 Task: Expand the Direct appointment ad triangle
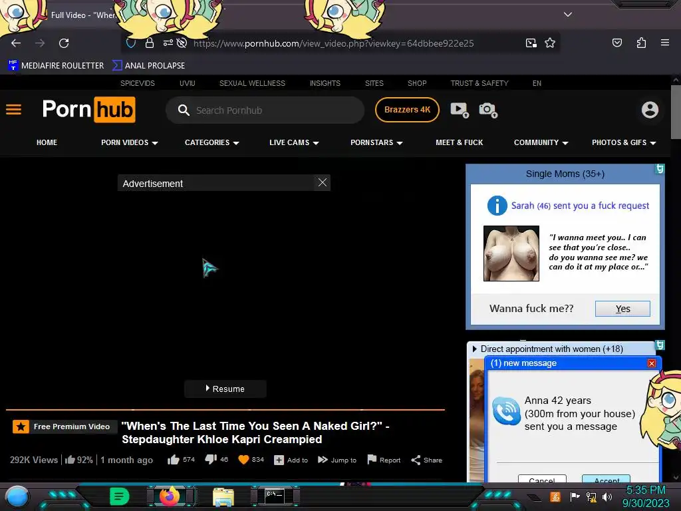click(475, 349)
